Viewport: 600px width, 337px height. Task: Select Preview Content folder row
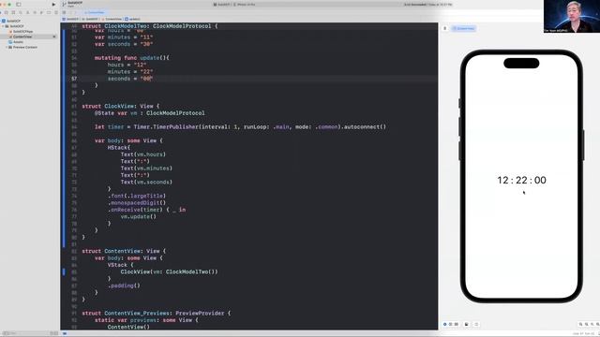click(23, 47)
